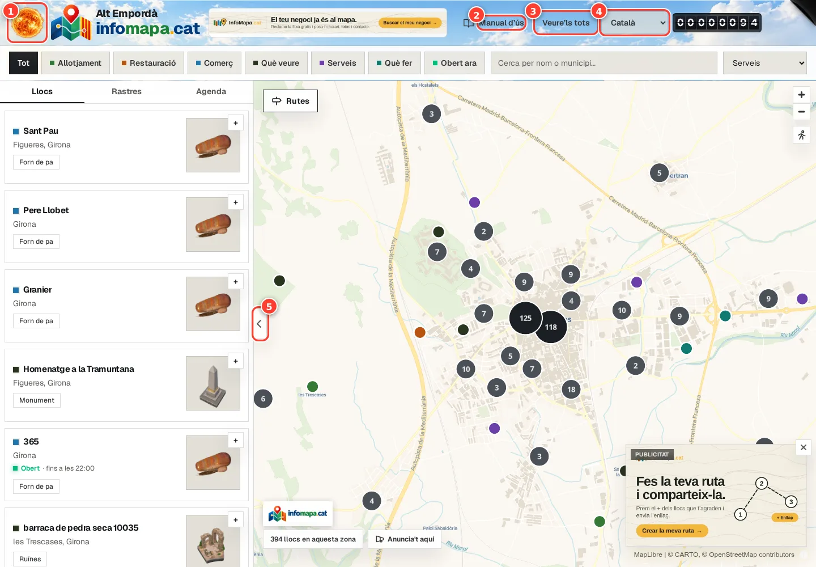Click Crear la meva ruta button
The height and width of the screenshot is (567, 816).
[672, 531]
